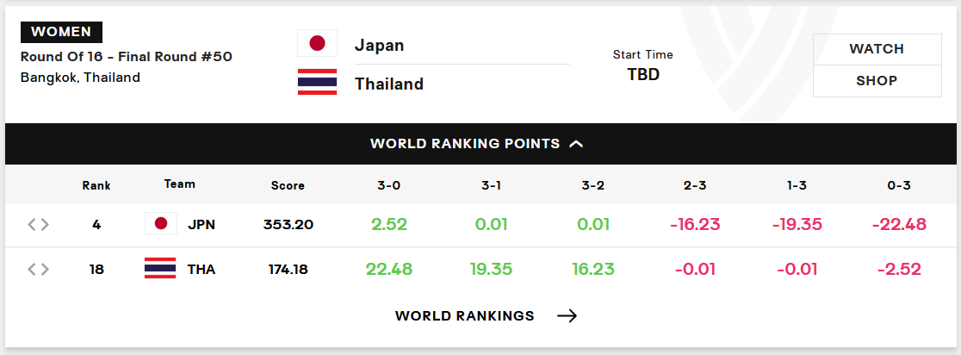Viewport: 961px width, 355px height.
Task: Click the rank change arrows for THA
Action: (38, 269)
